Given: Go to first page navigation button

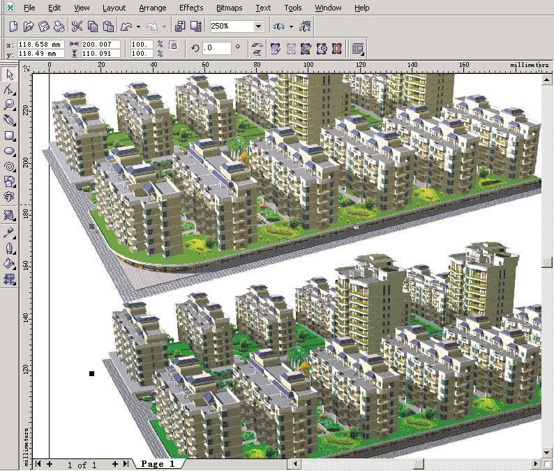Looking at the screenshot, I should pyautogui.click(x=38, y=464).
